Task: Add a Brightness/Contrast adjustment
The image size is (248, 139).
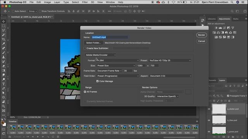Action: (x=216, y=28)
